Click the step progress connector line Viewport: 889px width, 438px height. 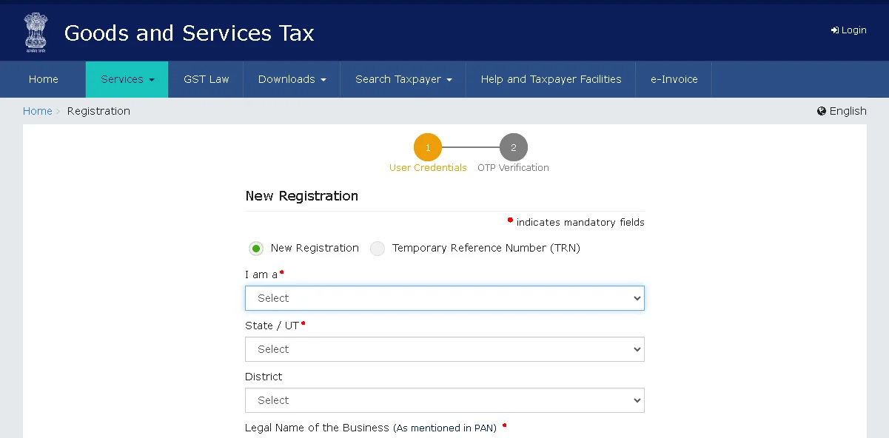point(471,147)
